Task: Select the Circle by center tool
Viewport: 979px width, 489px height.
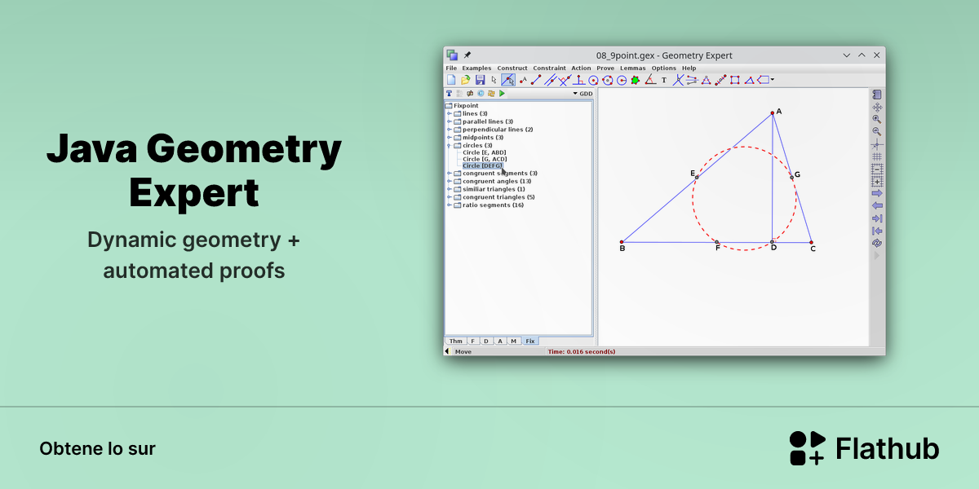Action: (594, 80)
